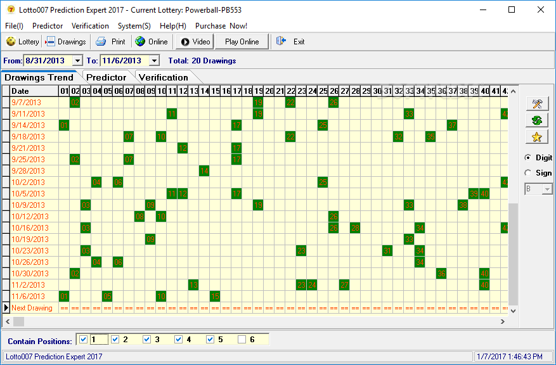Switch to the Verification tab
The image size is (556, 365).
[164, 77]
